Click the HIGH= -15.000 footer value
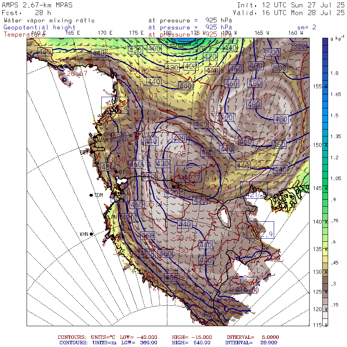Screen dimensions: 347x347 coord(192,337)
